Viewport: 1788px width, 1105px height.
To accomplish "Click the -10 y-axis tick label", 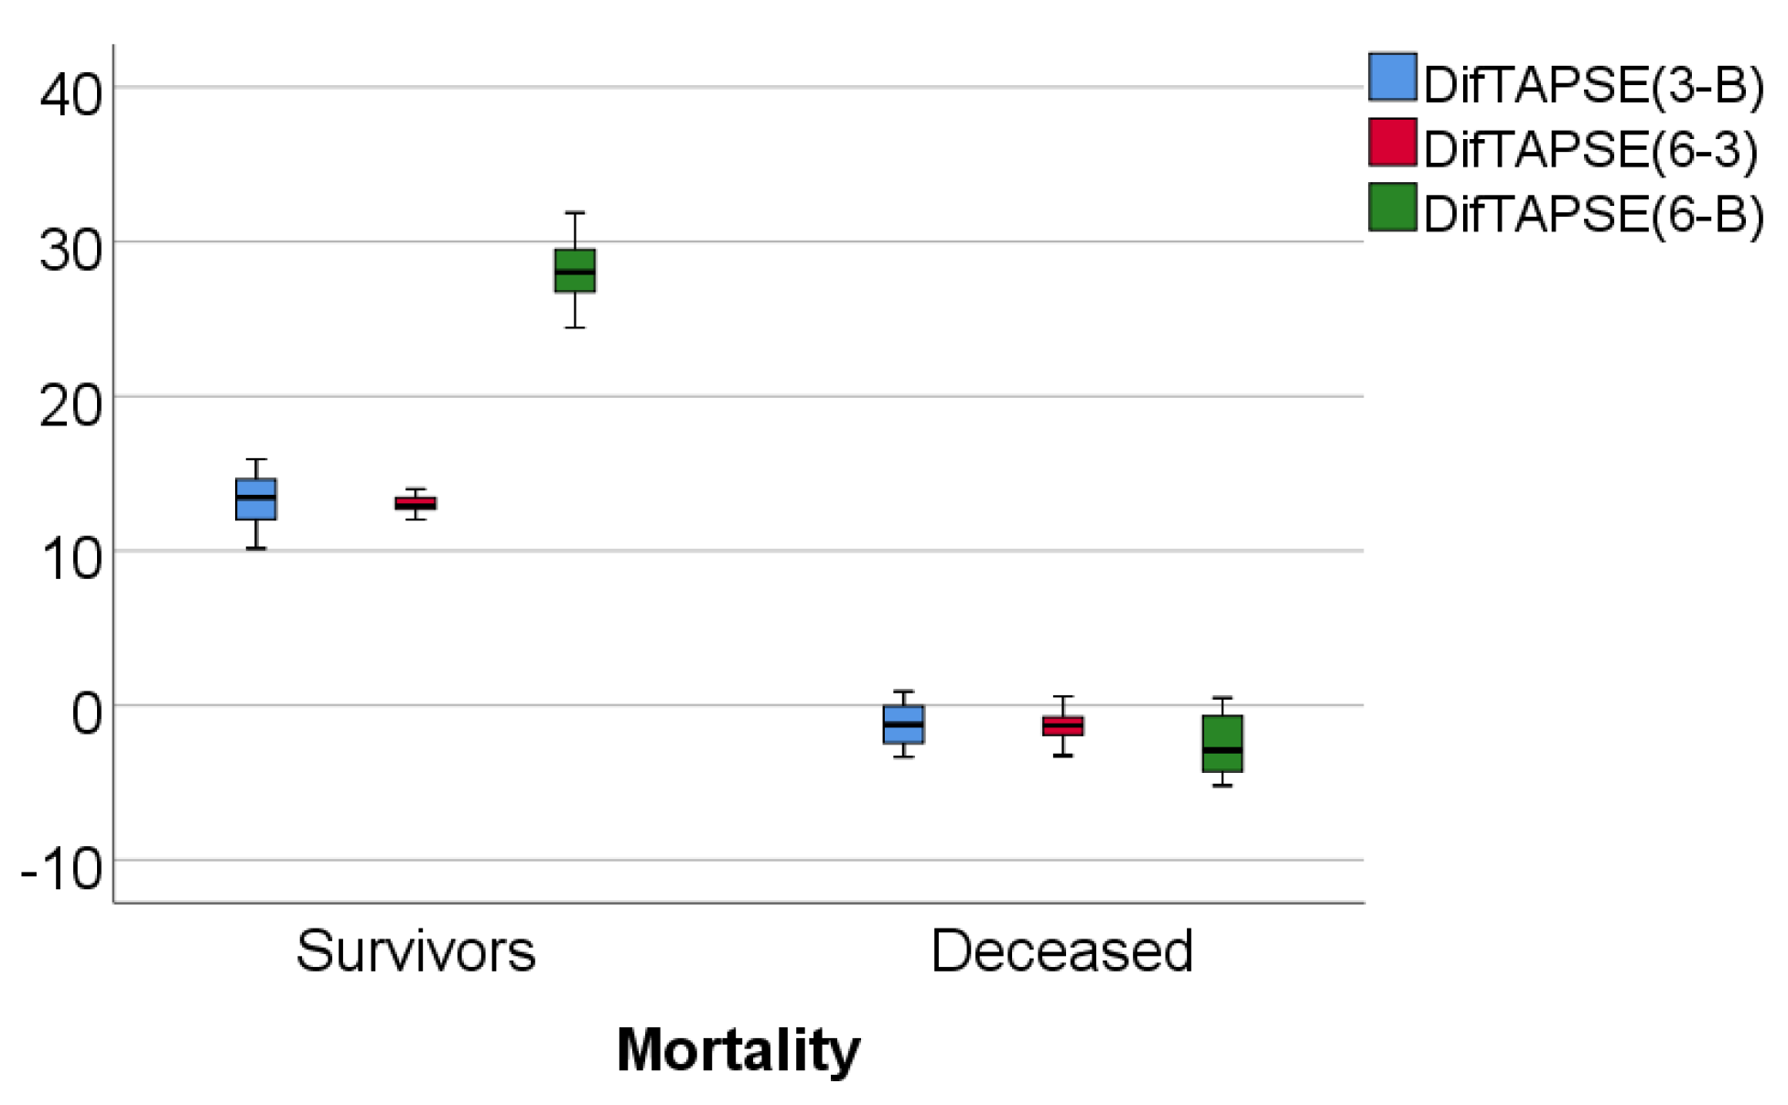I will coord(61,868).
